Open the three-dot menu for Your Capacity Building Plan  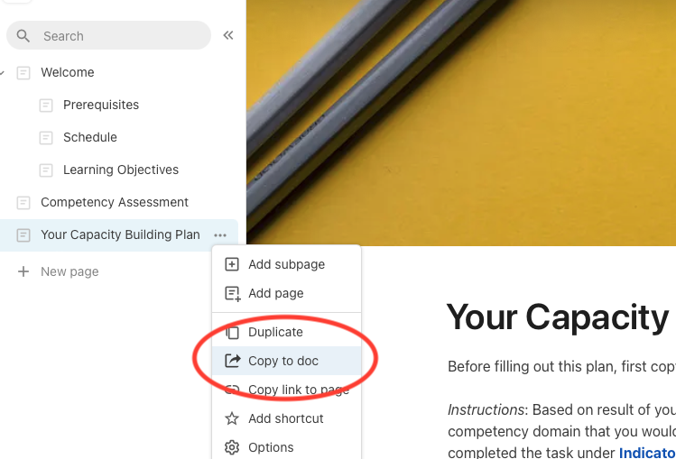pyautogui.click(x=220, y=235)
